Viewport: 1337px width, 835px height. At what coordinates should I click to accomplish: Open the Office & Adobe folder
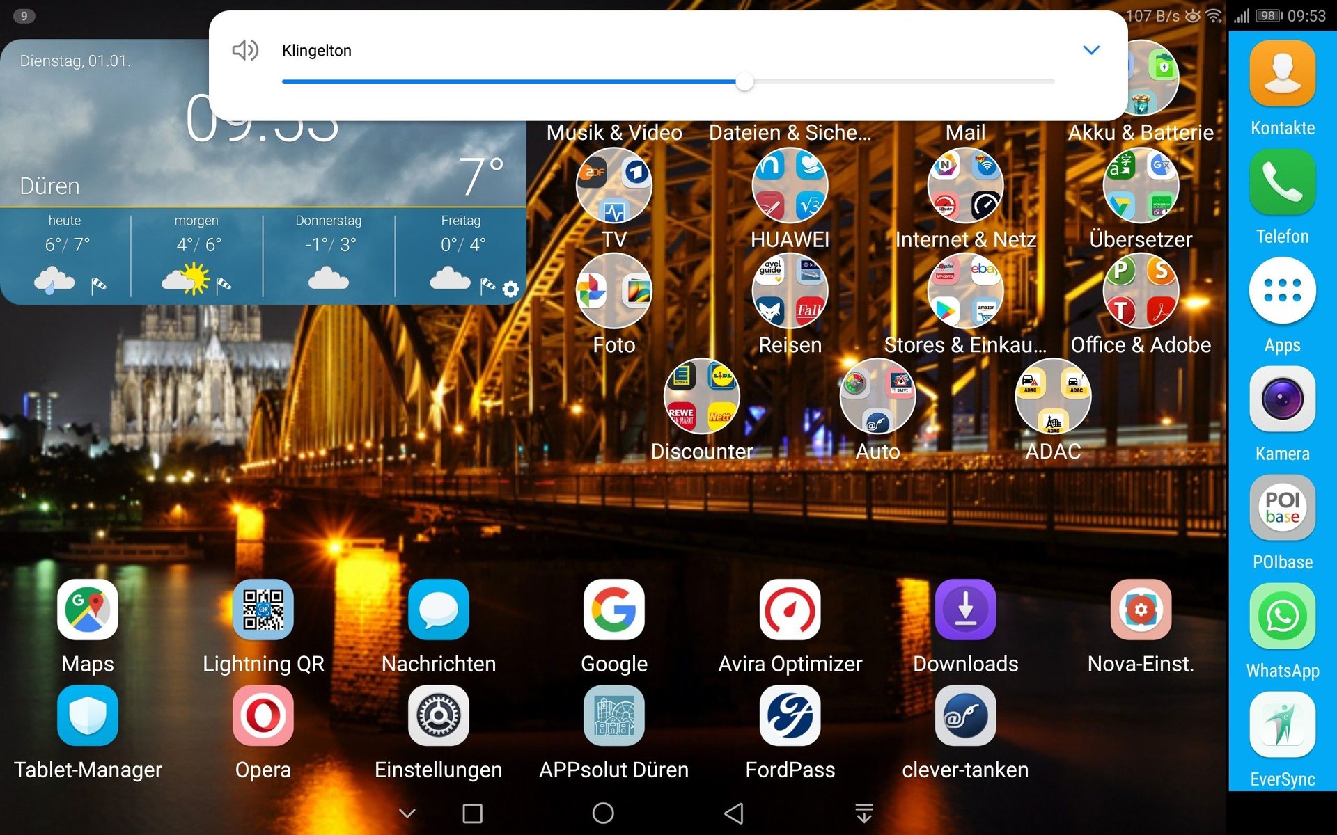1141,291
